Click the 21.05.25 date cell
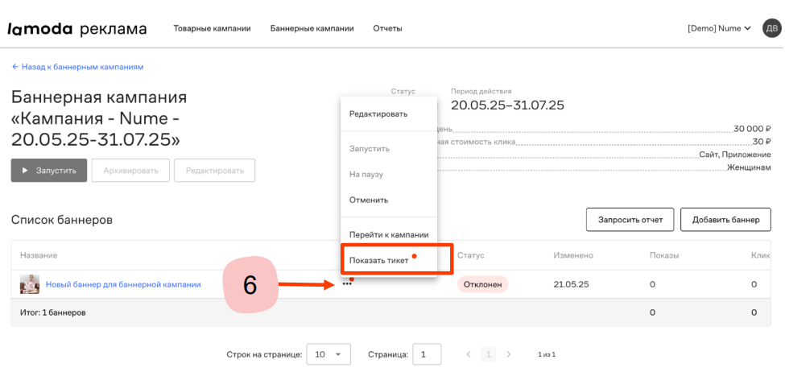The width and height of the screenshot is (785, 376). [x=571, y=284]
